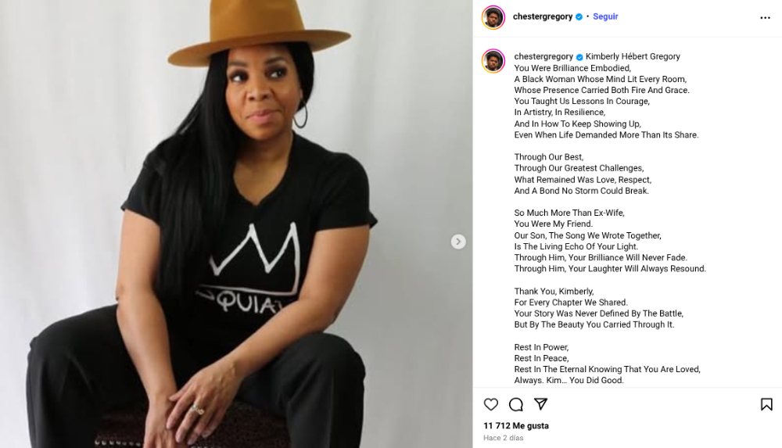This screenshot has width=782, height=448.
Task: Click the woman's photo in the post
Action: pos(236,224)
